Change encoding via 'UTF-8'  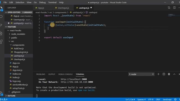151,100
